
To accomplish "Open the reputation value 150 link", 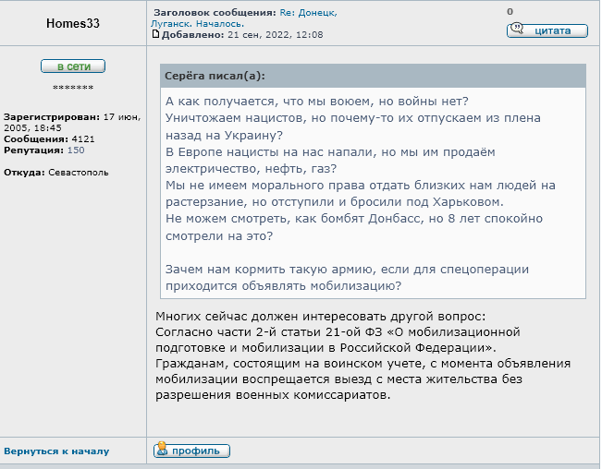I will (76, 150).
